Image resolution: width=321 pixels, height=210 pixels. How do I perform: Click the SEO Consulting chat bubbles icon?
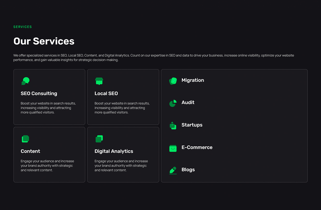(25, 81)
